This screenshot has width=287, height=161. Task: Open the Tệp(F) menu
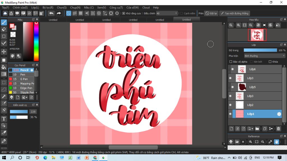pyautogui.click(x=6, y=8)
